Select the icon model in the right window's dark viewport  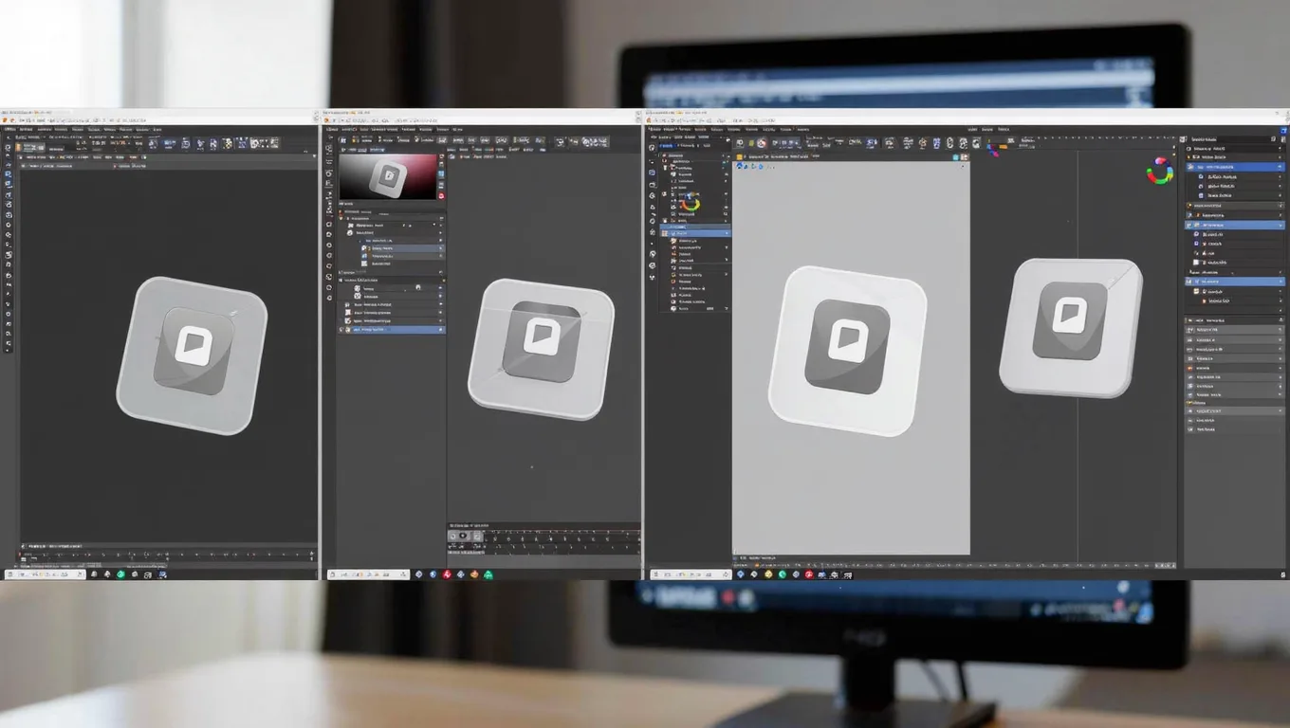(x=1071, y=327)
